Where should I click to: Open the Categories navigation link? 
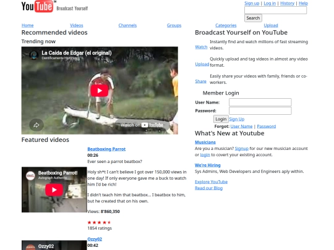226,25
